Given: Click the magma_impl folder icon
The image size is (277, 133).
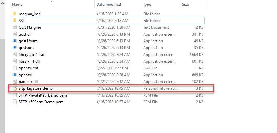Looking at the screenshot, I should 15,14.
